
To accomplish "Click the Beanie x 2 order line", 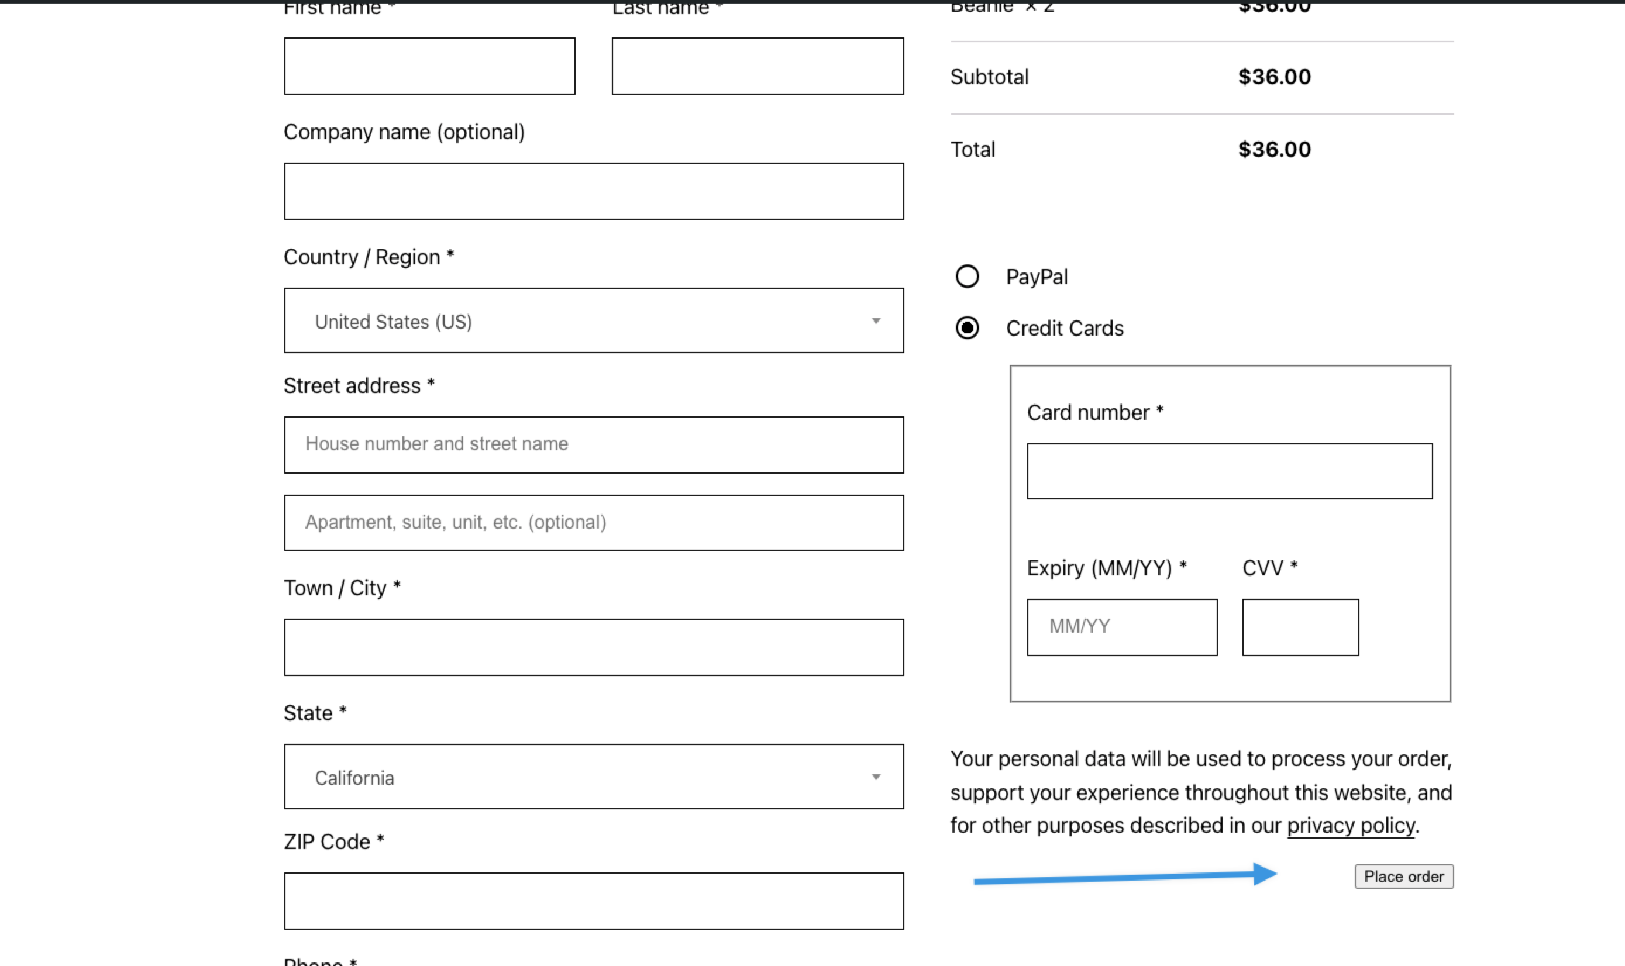I will tap(1003, 6).
